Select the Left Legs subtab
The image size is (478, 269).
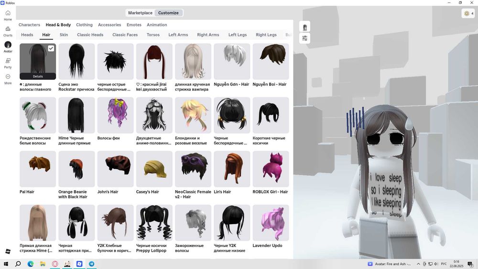238,35
